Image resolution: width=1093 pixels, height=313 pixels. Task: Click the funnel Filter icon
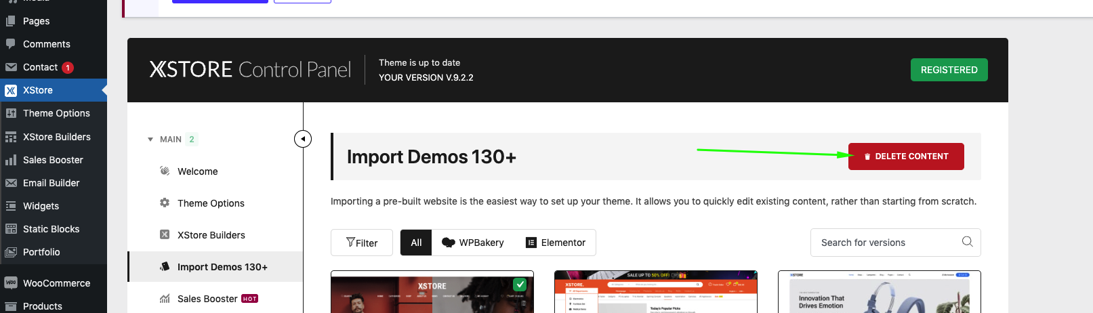[x=350, y=242]
